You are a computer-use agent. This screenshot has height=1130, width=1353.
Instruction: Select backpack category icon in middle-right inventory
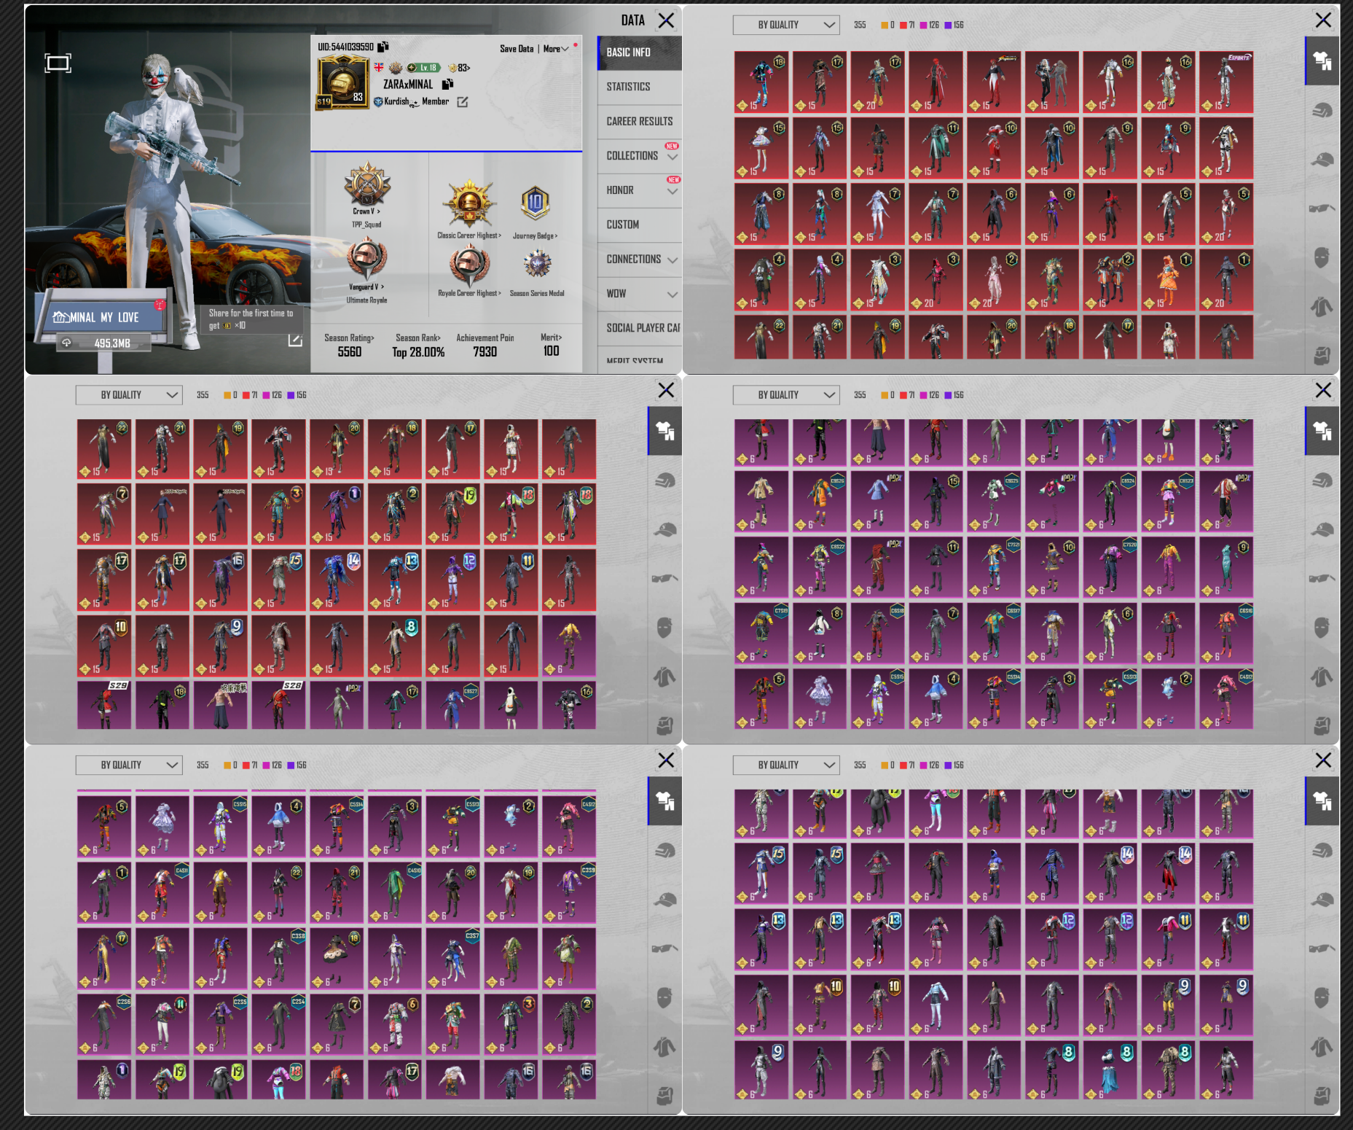(x=1322, y=726)
